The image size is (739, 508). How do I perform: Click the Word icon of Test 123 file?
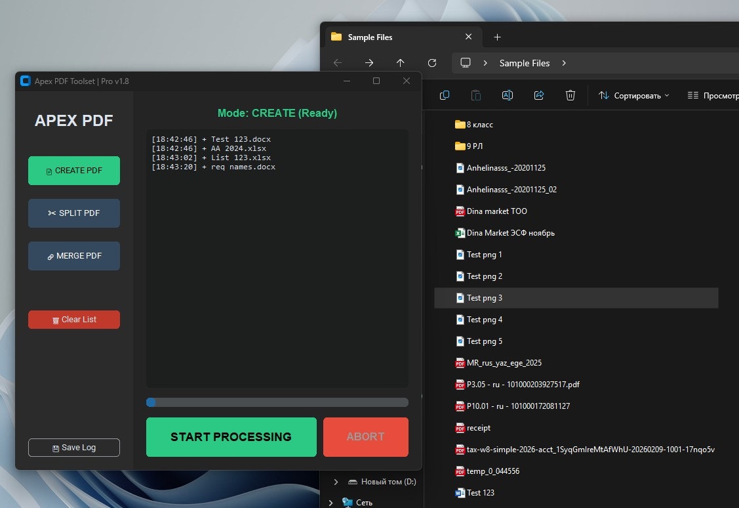coord(460,493)
